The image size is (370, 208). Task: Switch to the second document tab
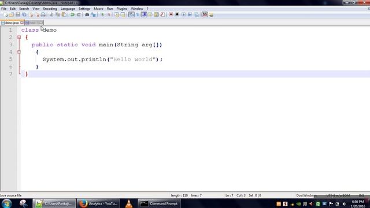click(34, 23)
